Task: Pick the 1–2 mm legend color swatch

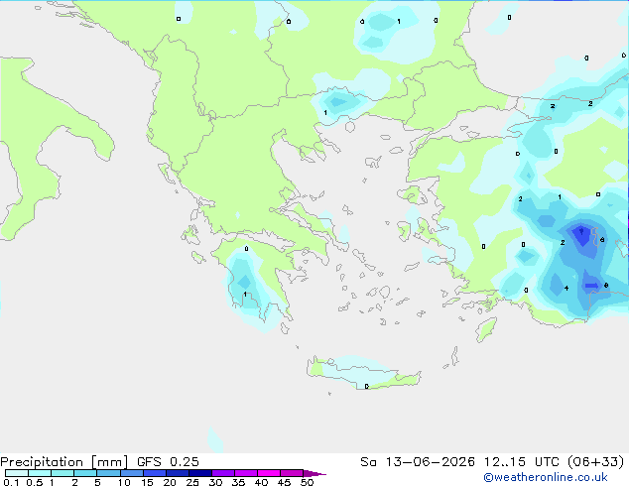Action: 63,473
